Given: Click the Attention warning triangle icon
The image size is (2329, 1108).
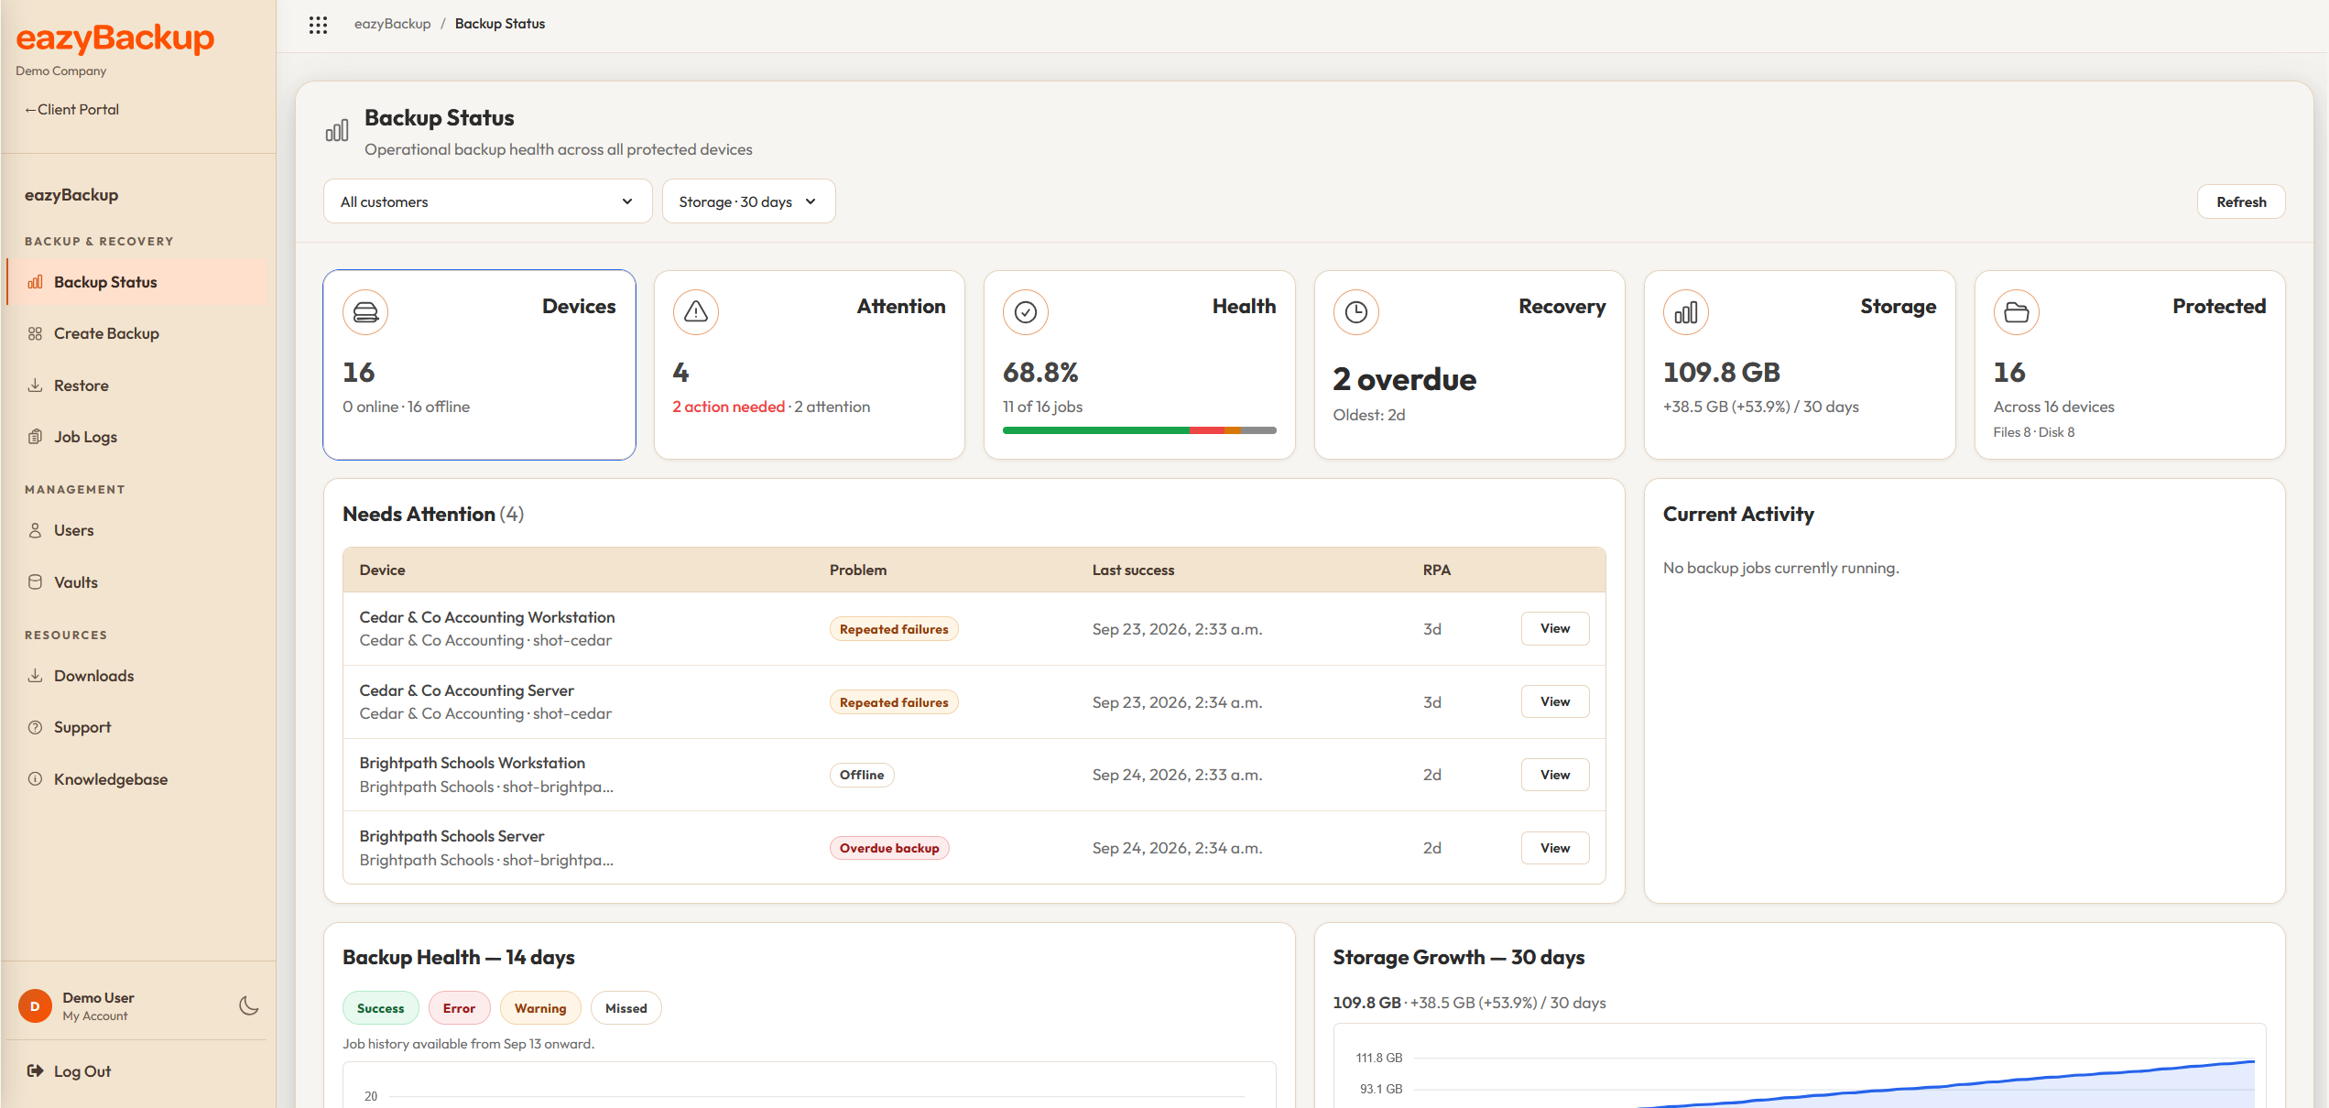Looking at the screenshot, I should pos(696,312).
